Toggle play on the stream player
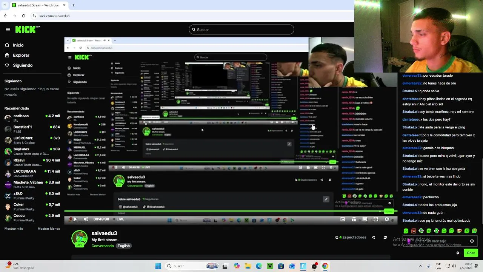This screenshot has height=272, width=483. click(75, 219)
